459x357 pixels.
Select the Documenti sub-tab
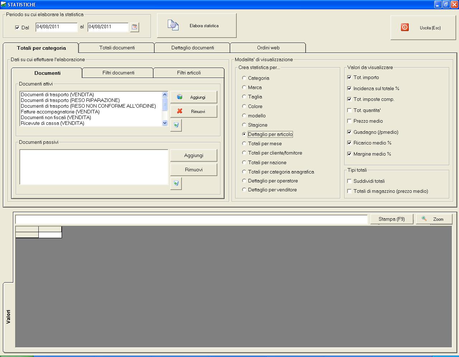pyautogui.click(x=47, y=73)
